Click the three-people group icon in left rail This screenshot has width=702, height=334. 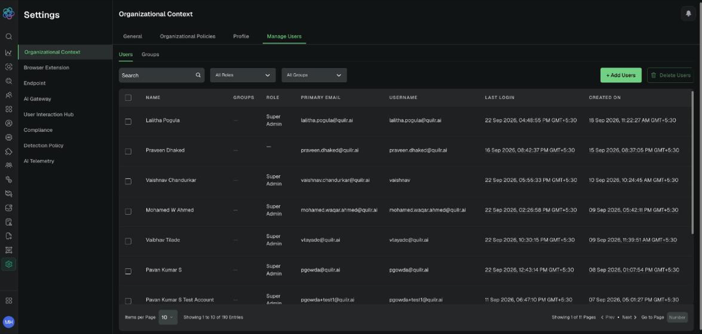[8, 166]
